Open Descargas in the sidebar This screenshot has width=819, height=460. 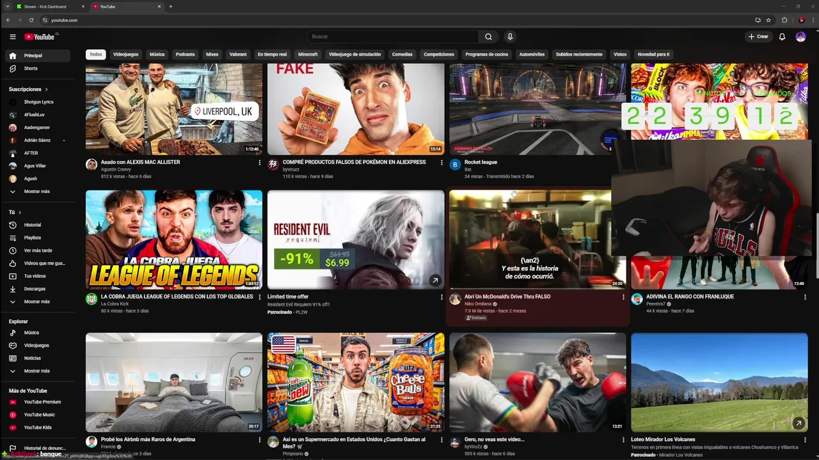[x=37, y=289]
